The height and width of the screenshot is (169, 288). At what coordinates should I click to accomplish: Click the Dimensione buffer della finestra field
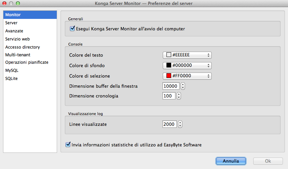[171, 86]
